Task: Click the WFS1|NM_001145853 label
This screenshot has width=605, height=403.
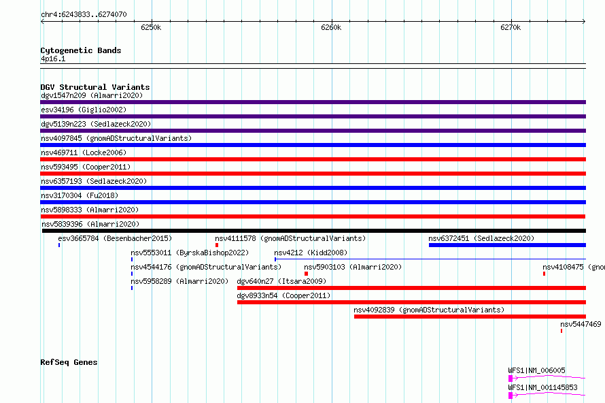Action: (543, 387)
